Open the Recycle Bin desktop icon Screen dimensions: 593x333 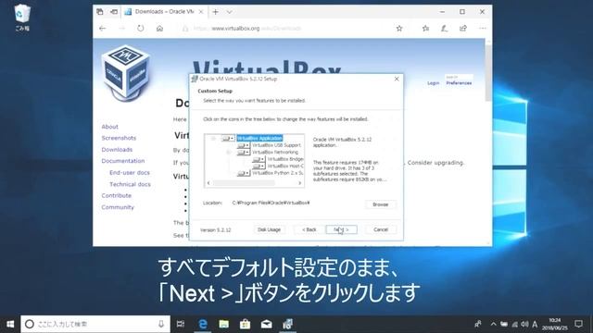click(x=22, y=18)
